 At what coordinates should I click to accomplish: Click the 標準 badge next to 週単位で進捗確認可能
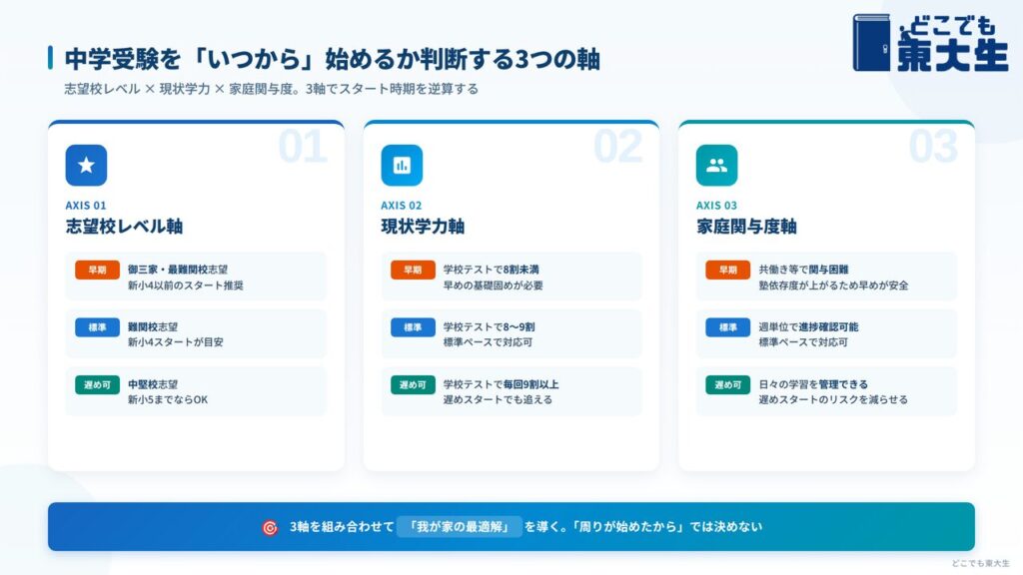pos(728,327)
